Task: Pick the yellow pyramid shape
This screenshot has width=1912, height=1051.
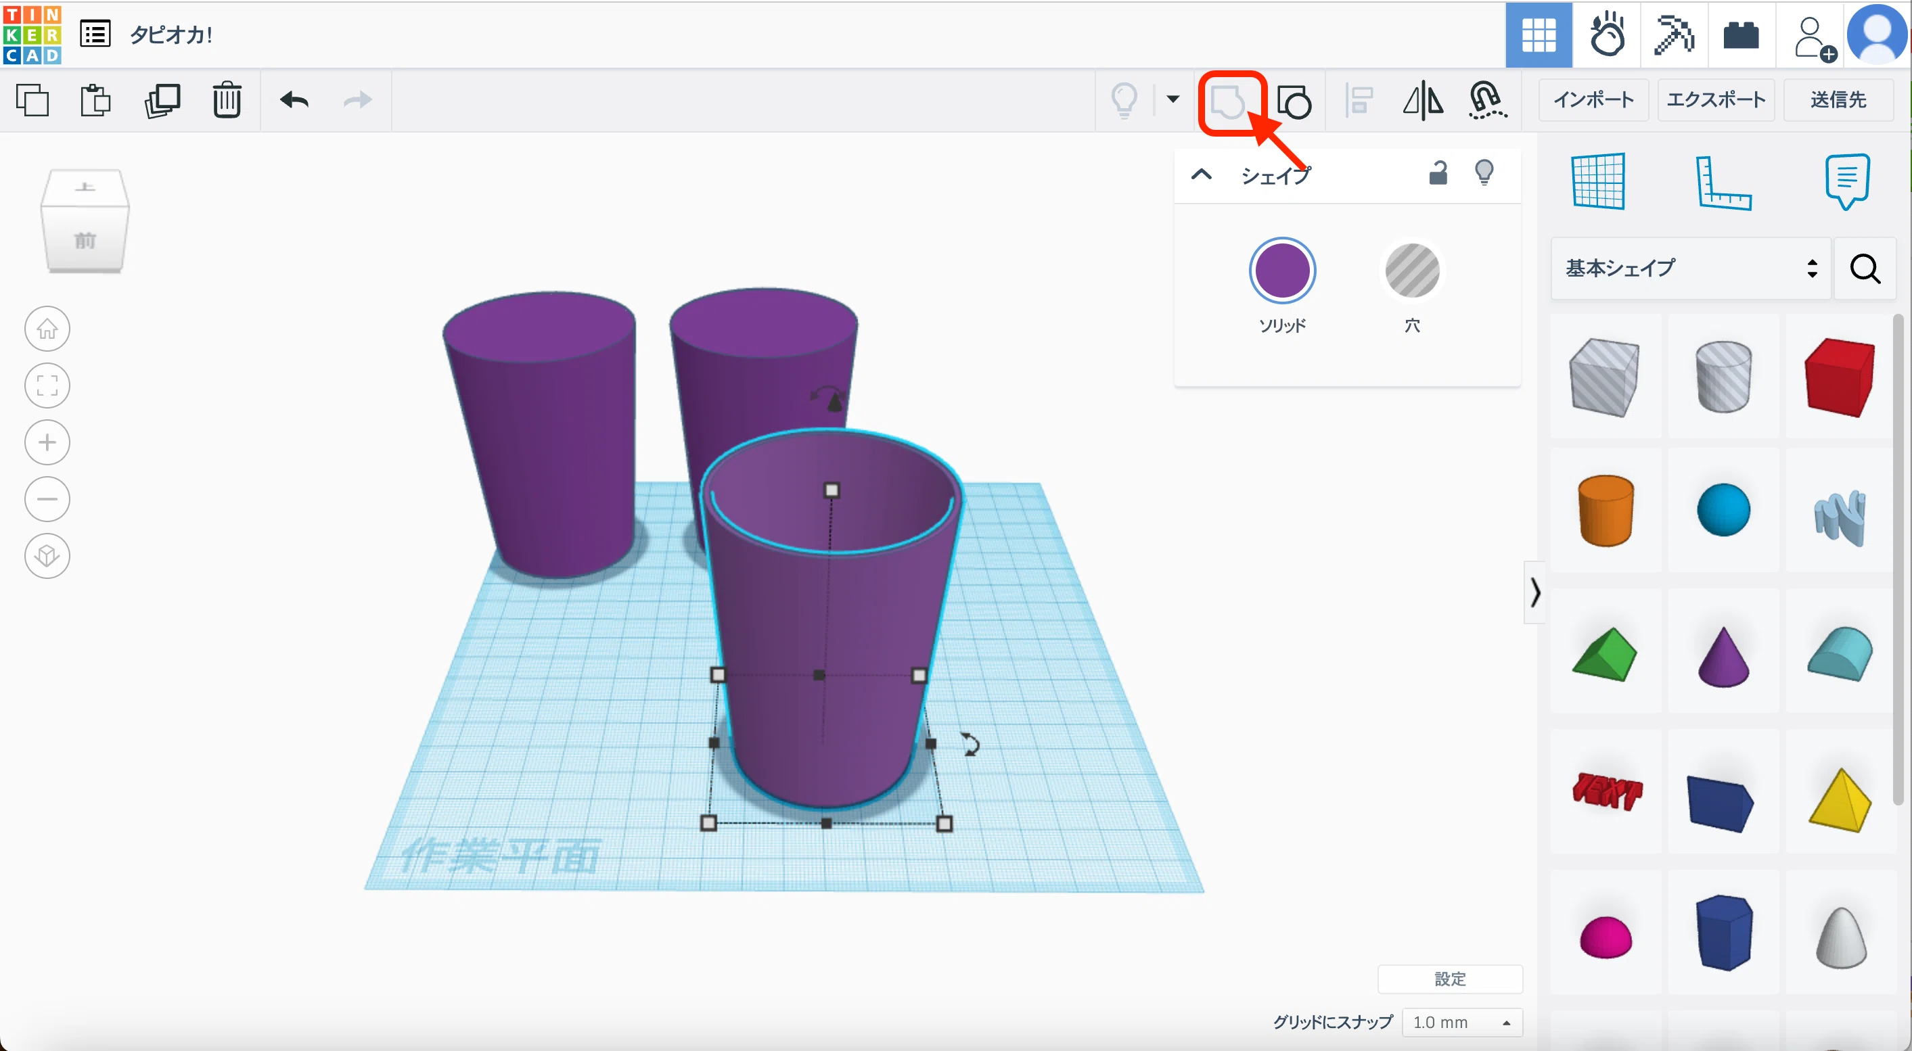Action: pos(1840,800)
